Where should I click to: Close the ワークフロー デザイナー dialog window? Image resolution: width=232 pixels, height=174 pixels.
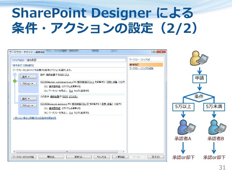coord(161,52)
